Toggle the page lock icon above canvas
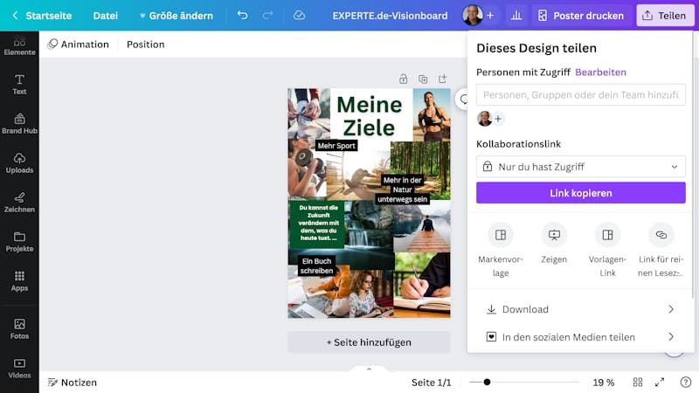The image size is (699, 393). [x=404, y=79]
